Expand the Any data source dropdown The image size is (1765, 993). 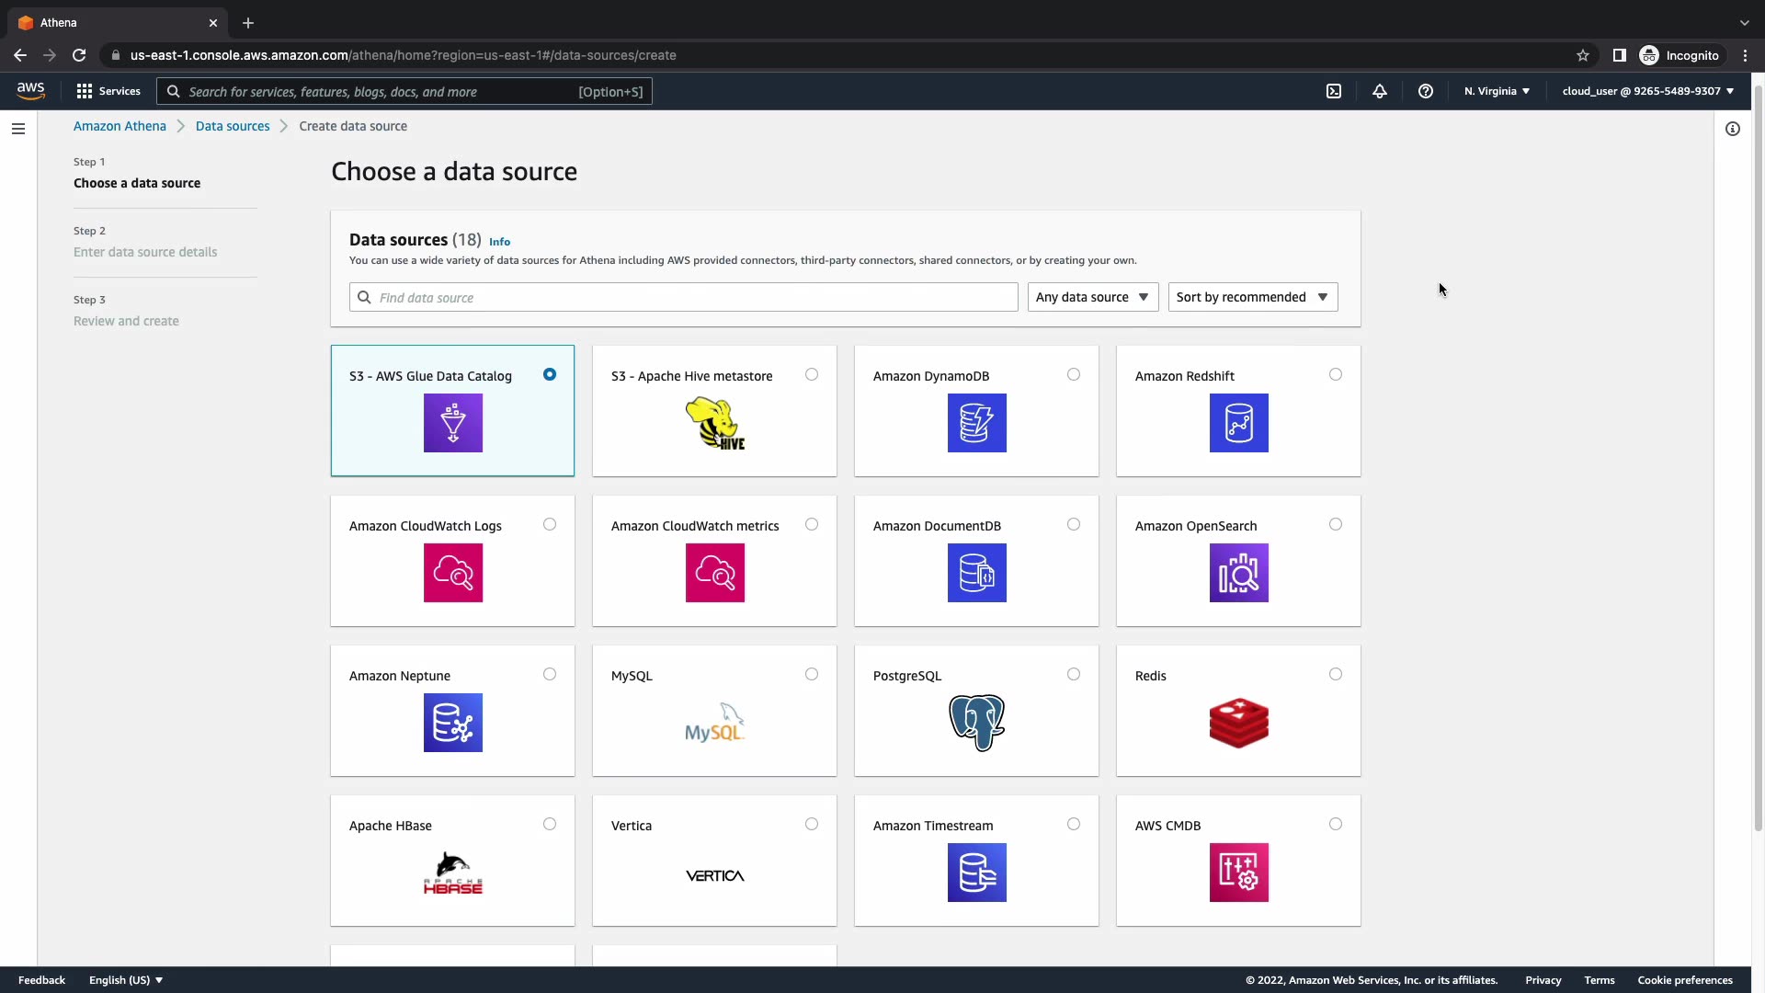click(1092, 297)
